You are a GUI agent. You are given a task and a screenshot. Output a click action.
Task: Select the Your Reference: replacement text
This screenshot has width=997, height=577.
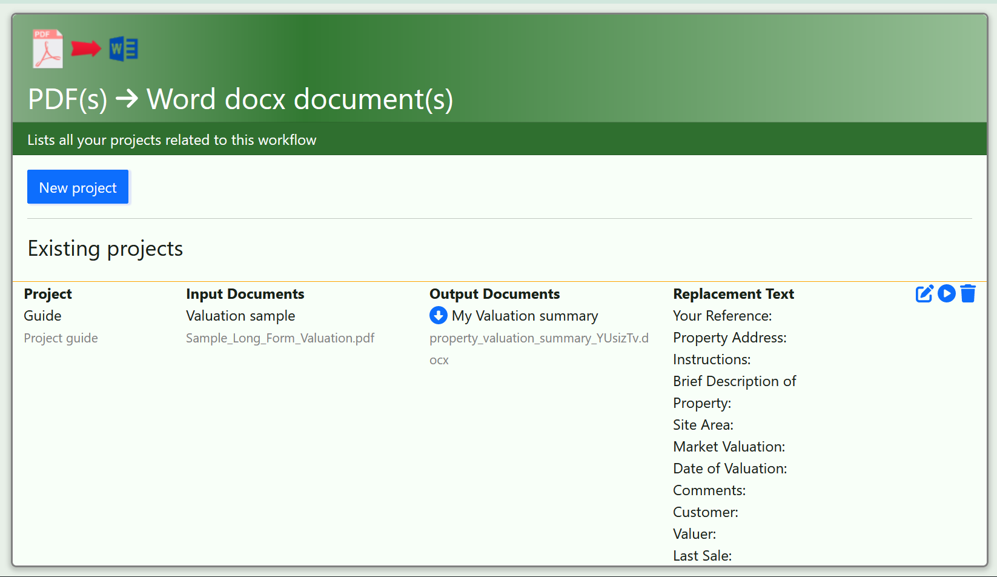coord(722,316)
